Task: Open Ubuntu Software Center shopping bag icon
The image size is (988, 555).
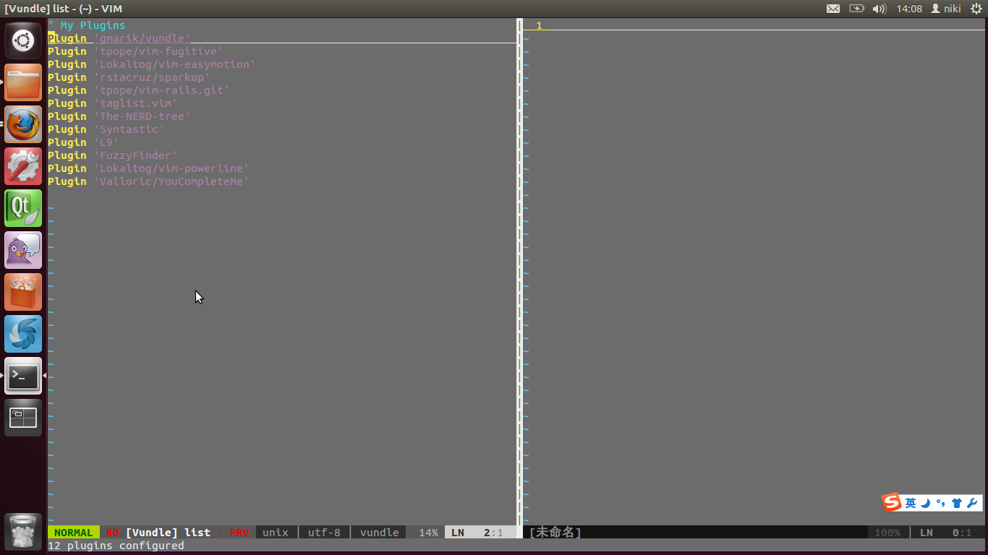Action: [x=23, y=292]
